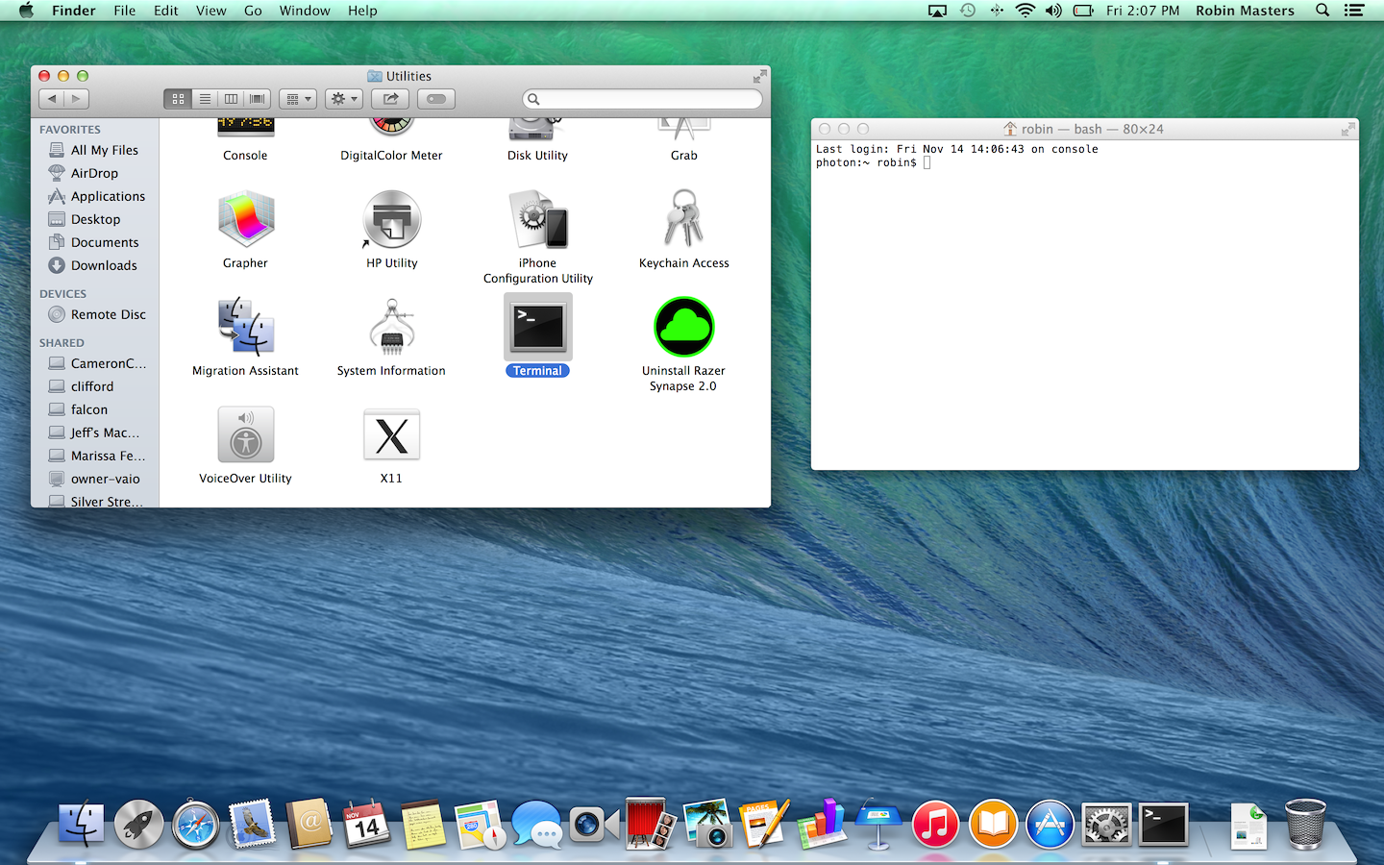Open the File menu

(125, 11)
